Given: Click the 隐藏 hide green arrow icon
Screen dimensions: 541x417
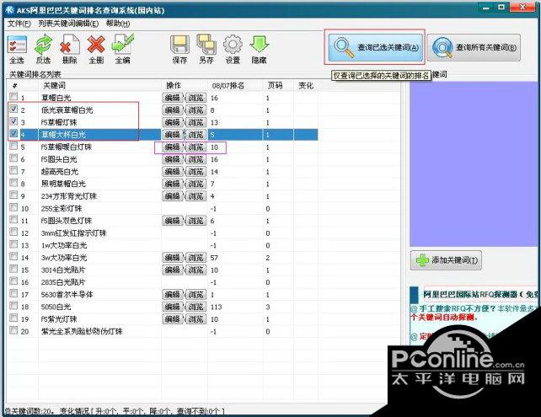Looking at the screenshot, I should 259,50.
